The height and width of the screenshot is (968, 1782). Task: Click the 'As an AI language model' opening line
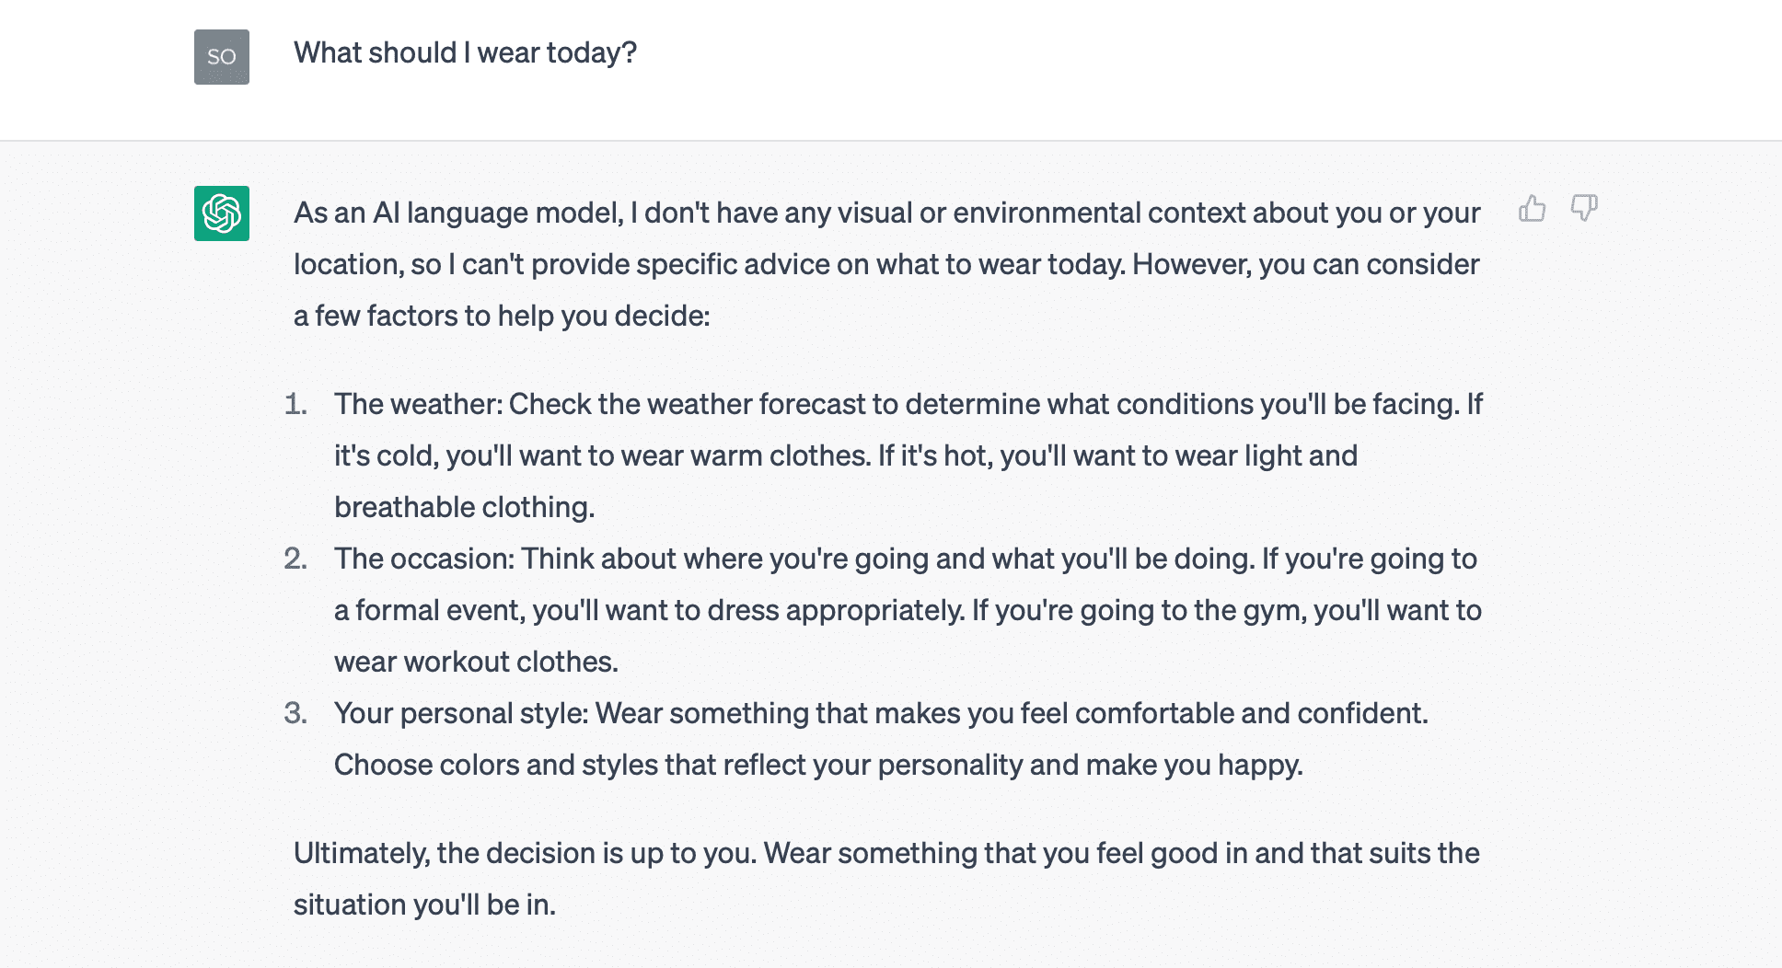tap(887, 213)
